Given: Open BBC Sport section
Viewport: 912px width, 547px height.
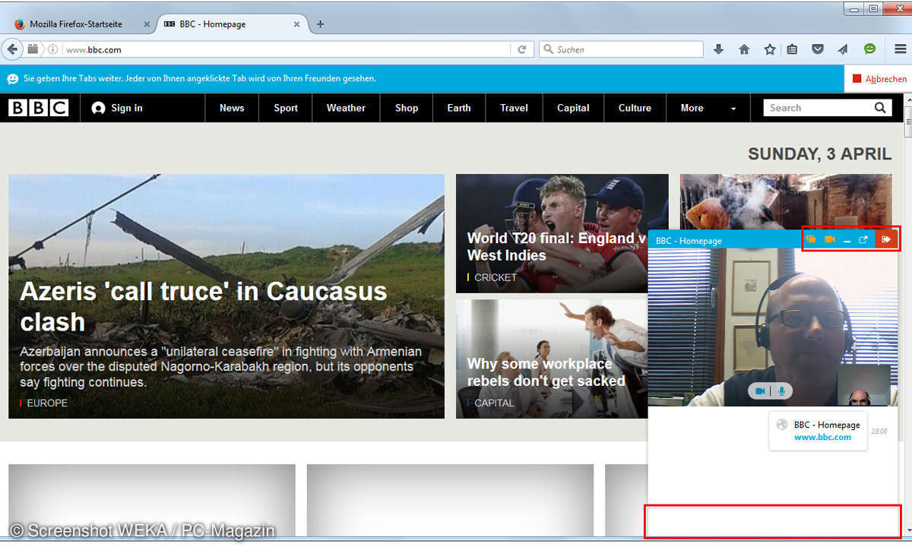Looking at the screenshot, I should click(286, 108).
